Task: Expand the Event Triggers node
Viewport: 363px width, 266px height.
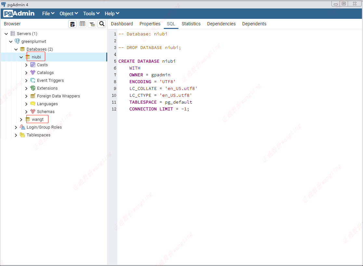Action: pyautogui.click(x=26, y=81)
